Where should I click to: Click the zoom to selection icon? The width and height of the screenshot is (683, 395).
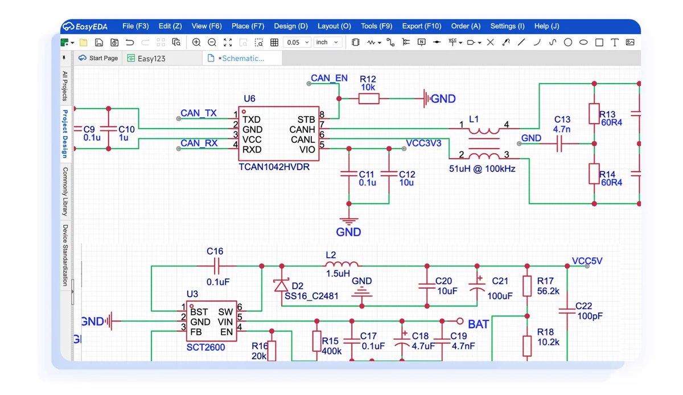(x=258, y=42)
